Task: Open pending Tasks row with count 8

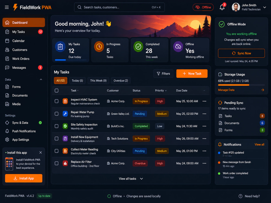Action: pyautogui.click(x=241, y=116)
